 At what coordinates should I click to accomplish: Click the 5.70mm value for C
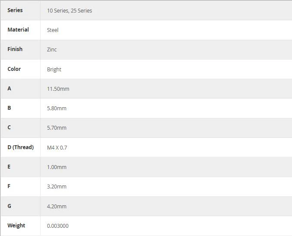[x=57, y=128]
